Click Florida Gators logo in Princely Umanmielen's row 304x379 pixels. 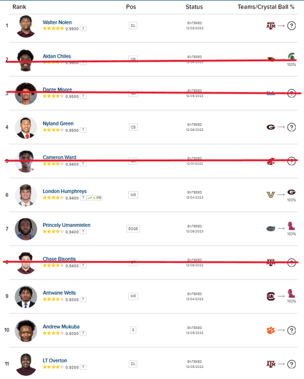pyautogui.click(x=271, y=228)
